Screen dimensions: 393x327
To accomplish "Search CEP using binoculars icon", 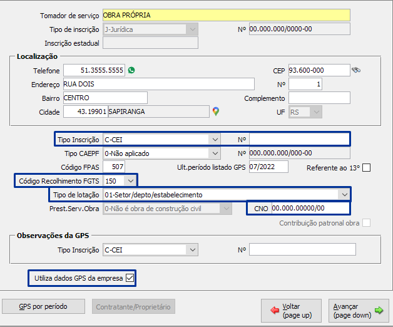I will [356, 70].
